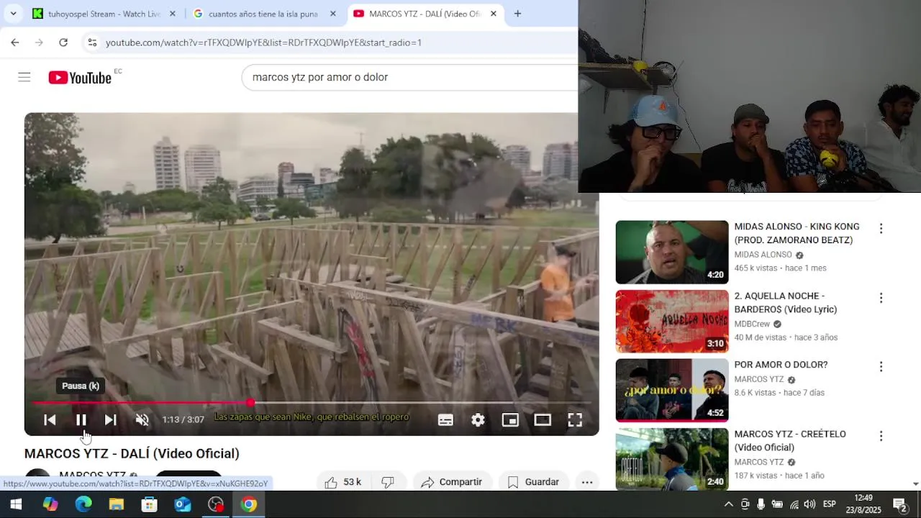Open options for AQUELLA NOCHE video
Image resolution: width=921 pixels, height=518 pixels.
click(x=881, y=298)
